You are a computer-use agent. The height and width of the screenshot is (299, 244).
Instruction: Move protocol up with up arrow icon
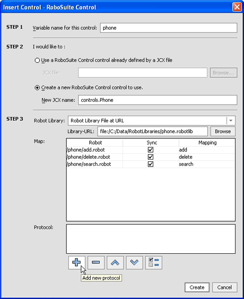(x=115, y=263)
